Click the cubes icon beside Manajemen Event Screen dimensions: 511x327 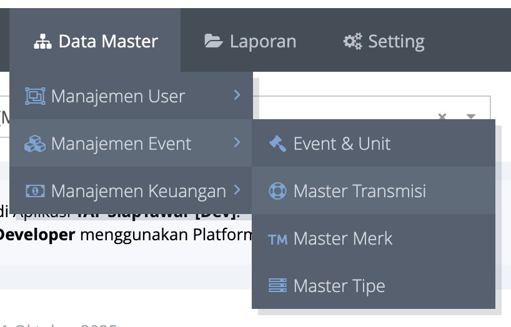point(35,144)
